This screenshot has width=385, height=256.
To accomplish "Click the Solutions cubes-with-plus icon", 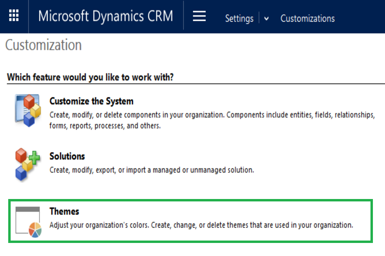I will 27,165.
